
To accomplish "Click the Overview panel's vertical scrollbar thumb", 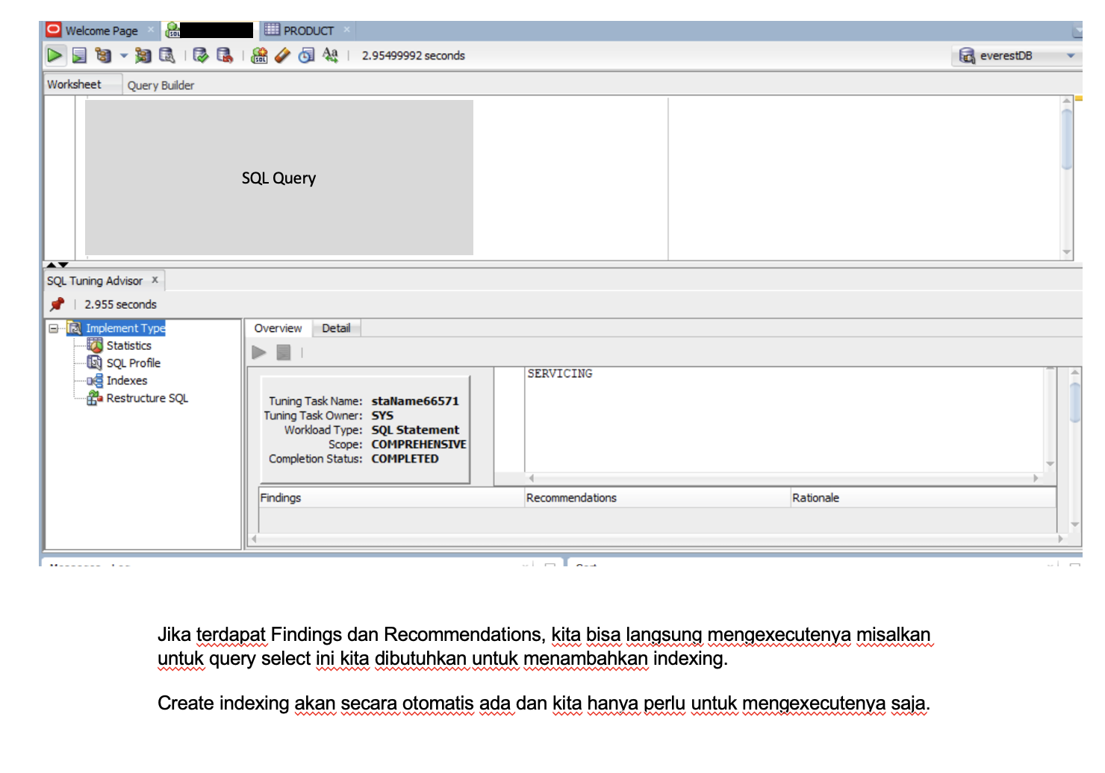I will 1075,403.
